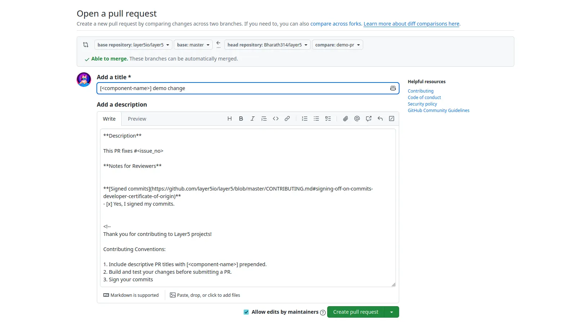Insert a quote block icon

pos(264,118)
